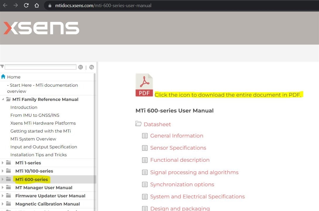Open Xsens MTi Hardware Platforms topic
Screen dimensions: 319x211
click(x=43, y=123)
